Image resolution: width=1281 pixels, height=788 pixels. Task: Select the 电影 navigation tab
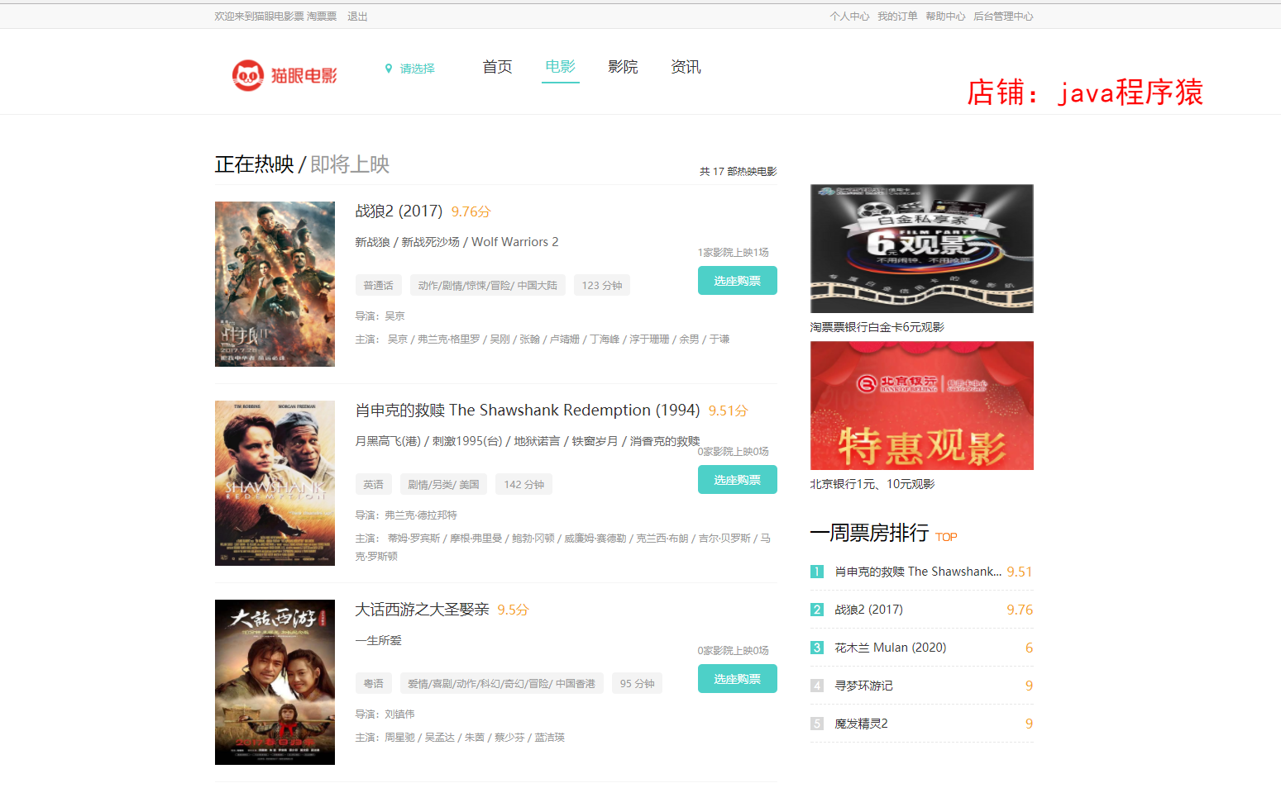pos(560,66)
